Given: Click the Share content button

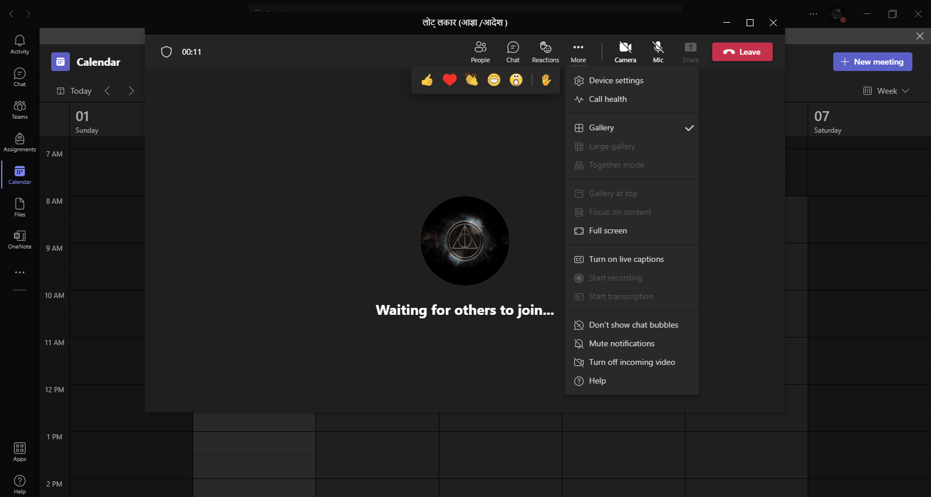Looking at the screenshot, I should (x=691, y=52).
